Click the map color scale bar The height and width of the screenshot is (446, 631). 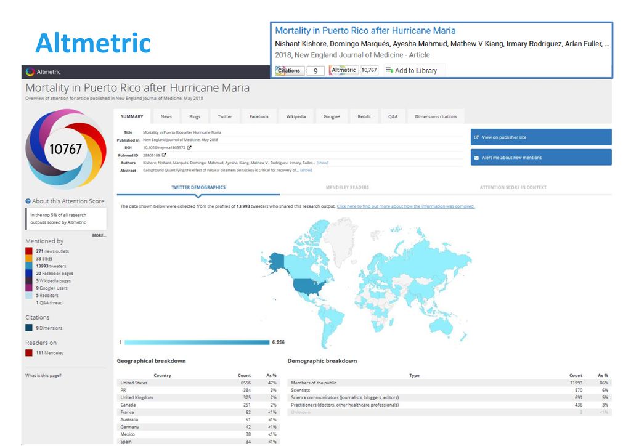point(197,343)
